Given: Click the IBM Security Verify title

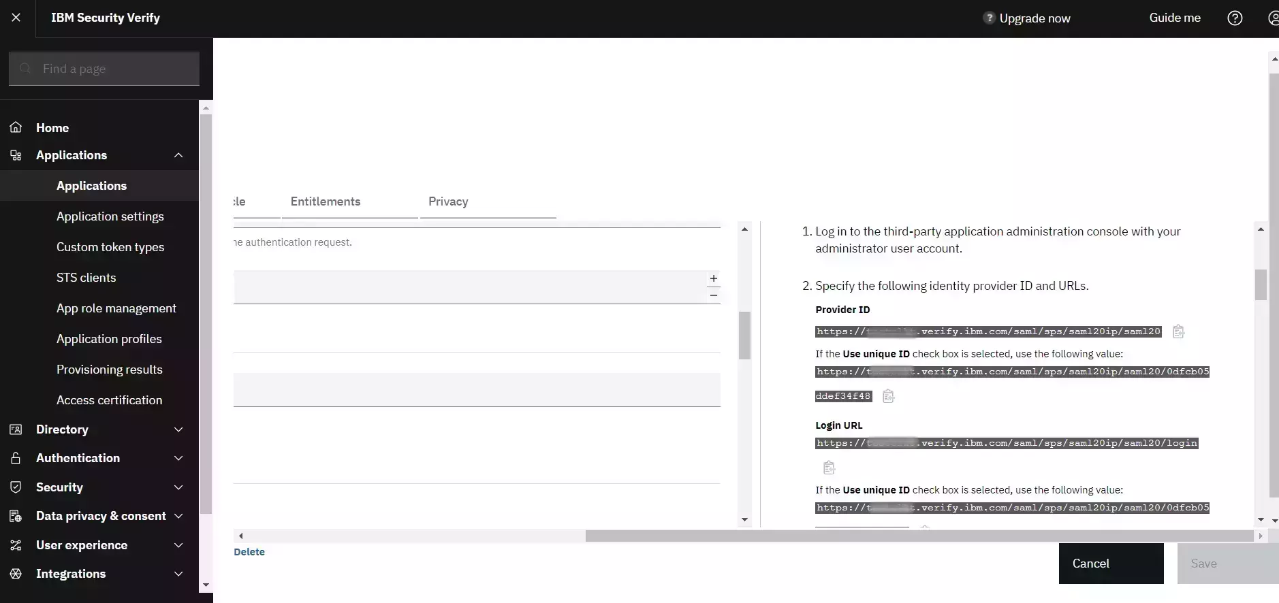Looking at the screenshot, I should click(106, 18).
